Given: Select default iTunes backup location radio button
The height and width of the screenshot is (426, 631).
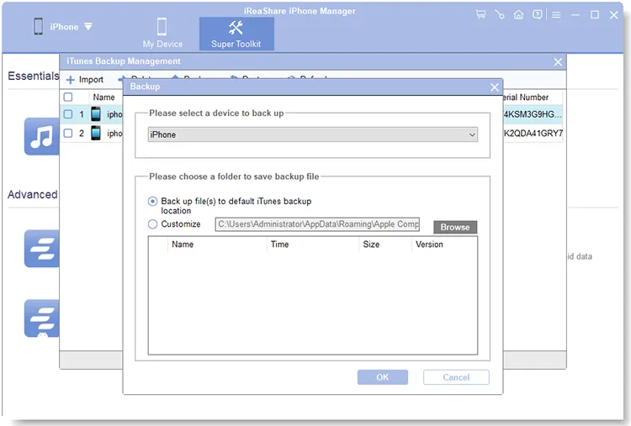Looking at the screenshot, I should click(x=152, y=202).
